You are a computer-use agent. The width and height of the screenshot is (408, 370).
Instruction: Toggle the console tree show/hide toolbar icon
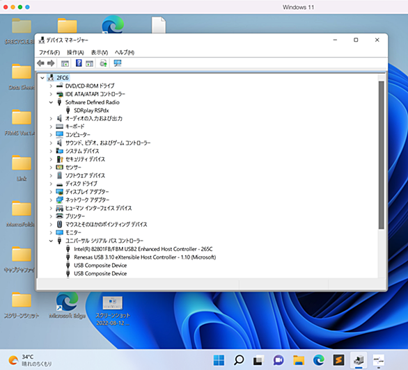[x=65, y=63]
